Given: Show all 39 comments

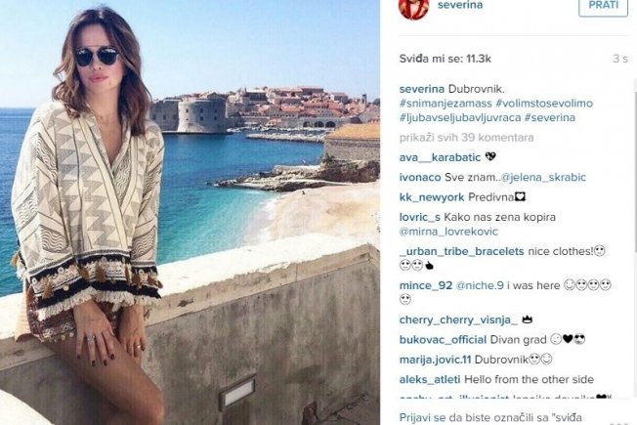Looking at the screenshot, I should pos(466,138).
